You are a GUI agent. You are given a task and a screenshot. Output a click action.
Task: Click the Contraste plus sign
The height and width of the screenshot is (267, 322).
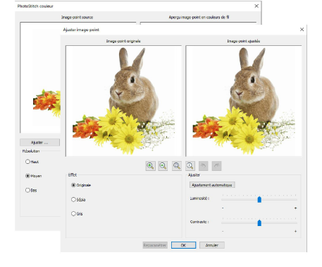[295, 232]
